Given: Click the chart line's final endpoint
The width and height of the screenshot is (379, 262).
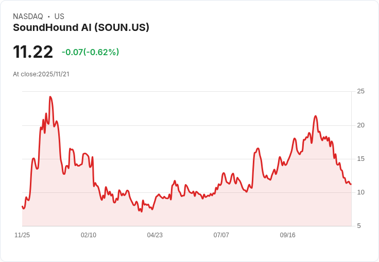Looking at the screenshot, I should (351, 184).
